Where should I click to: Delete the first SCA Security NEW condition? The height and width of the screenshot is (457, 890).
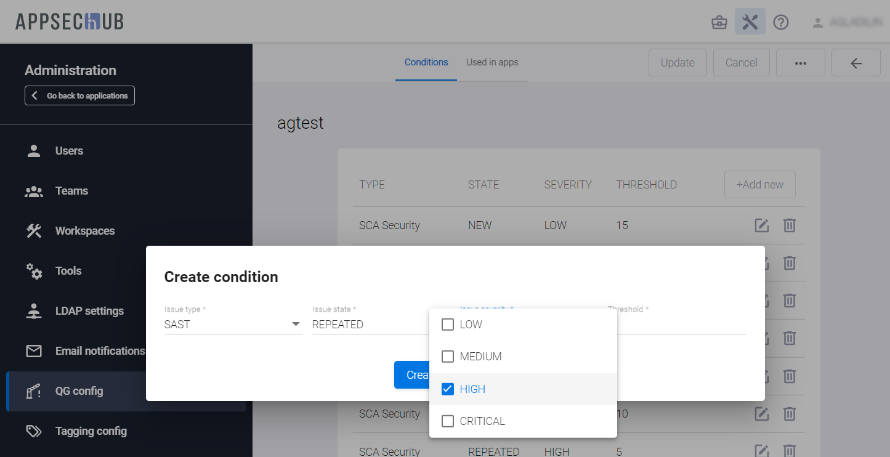tap(789, 225)
